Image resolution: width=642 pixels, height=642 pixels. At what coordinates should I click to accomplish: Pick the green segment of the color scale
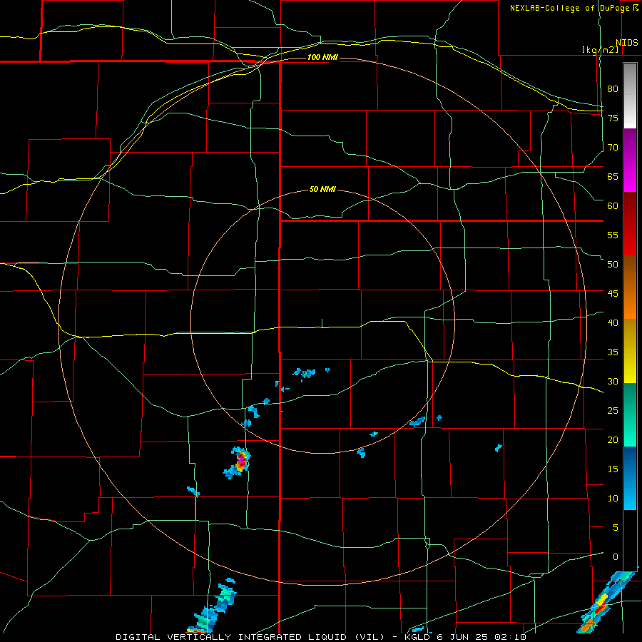coord(630,415)
